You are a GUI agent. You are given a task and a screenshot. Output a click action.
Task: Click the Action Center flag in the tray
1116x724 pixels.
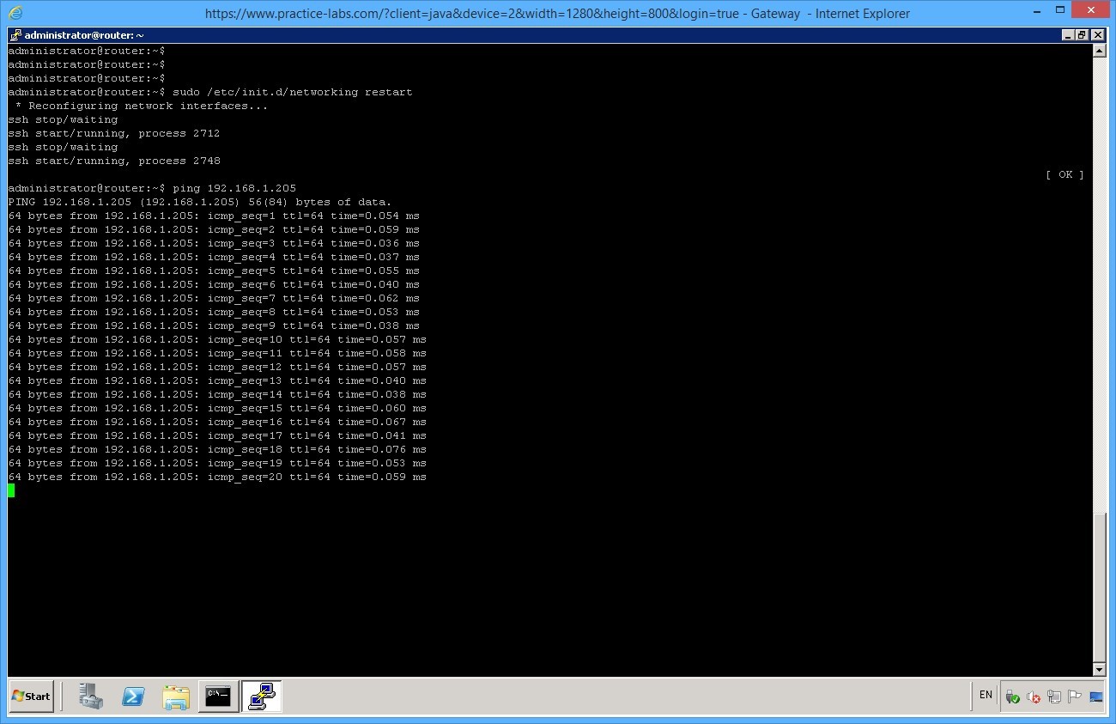(x=1074, y=697)
